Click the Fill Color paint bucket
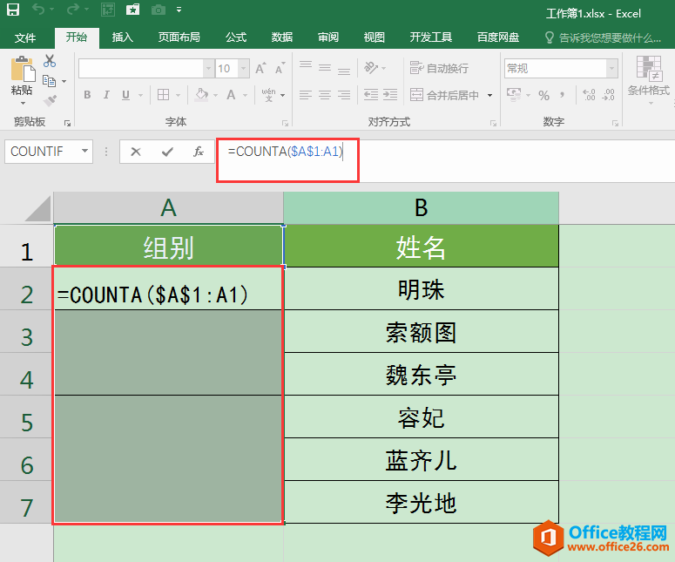Screen dimensions: 675x562 pos(201,95)
